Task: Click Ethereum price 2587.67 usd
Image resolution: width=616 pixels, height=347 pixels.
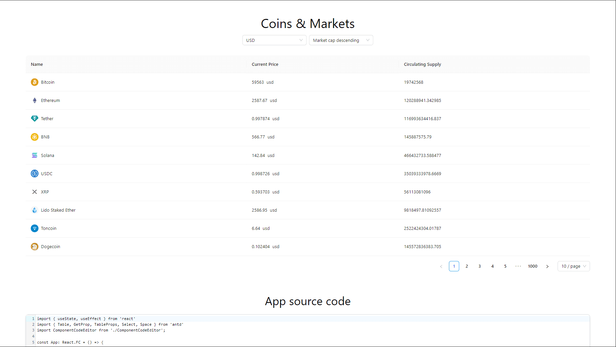Action: tap(264, 100)
